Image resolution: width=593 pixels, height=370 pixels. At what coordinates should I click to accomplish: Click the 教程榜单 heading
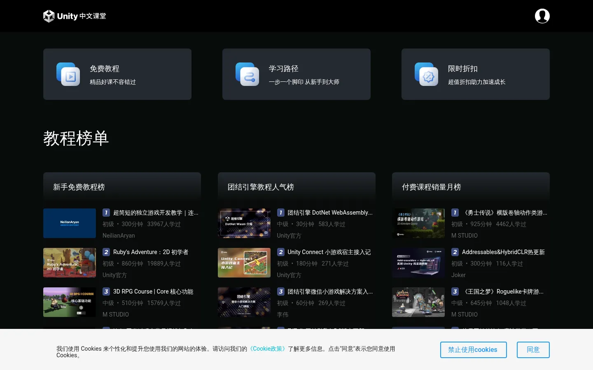point(76,138)
